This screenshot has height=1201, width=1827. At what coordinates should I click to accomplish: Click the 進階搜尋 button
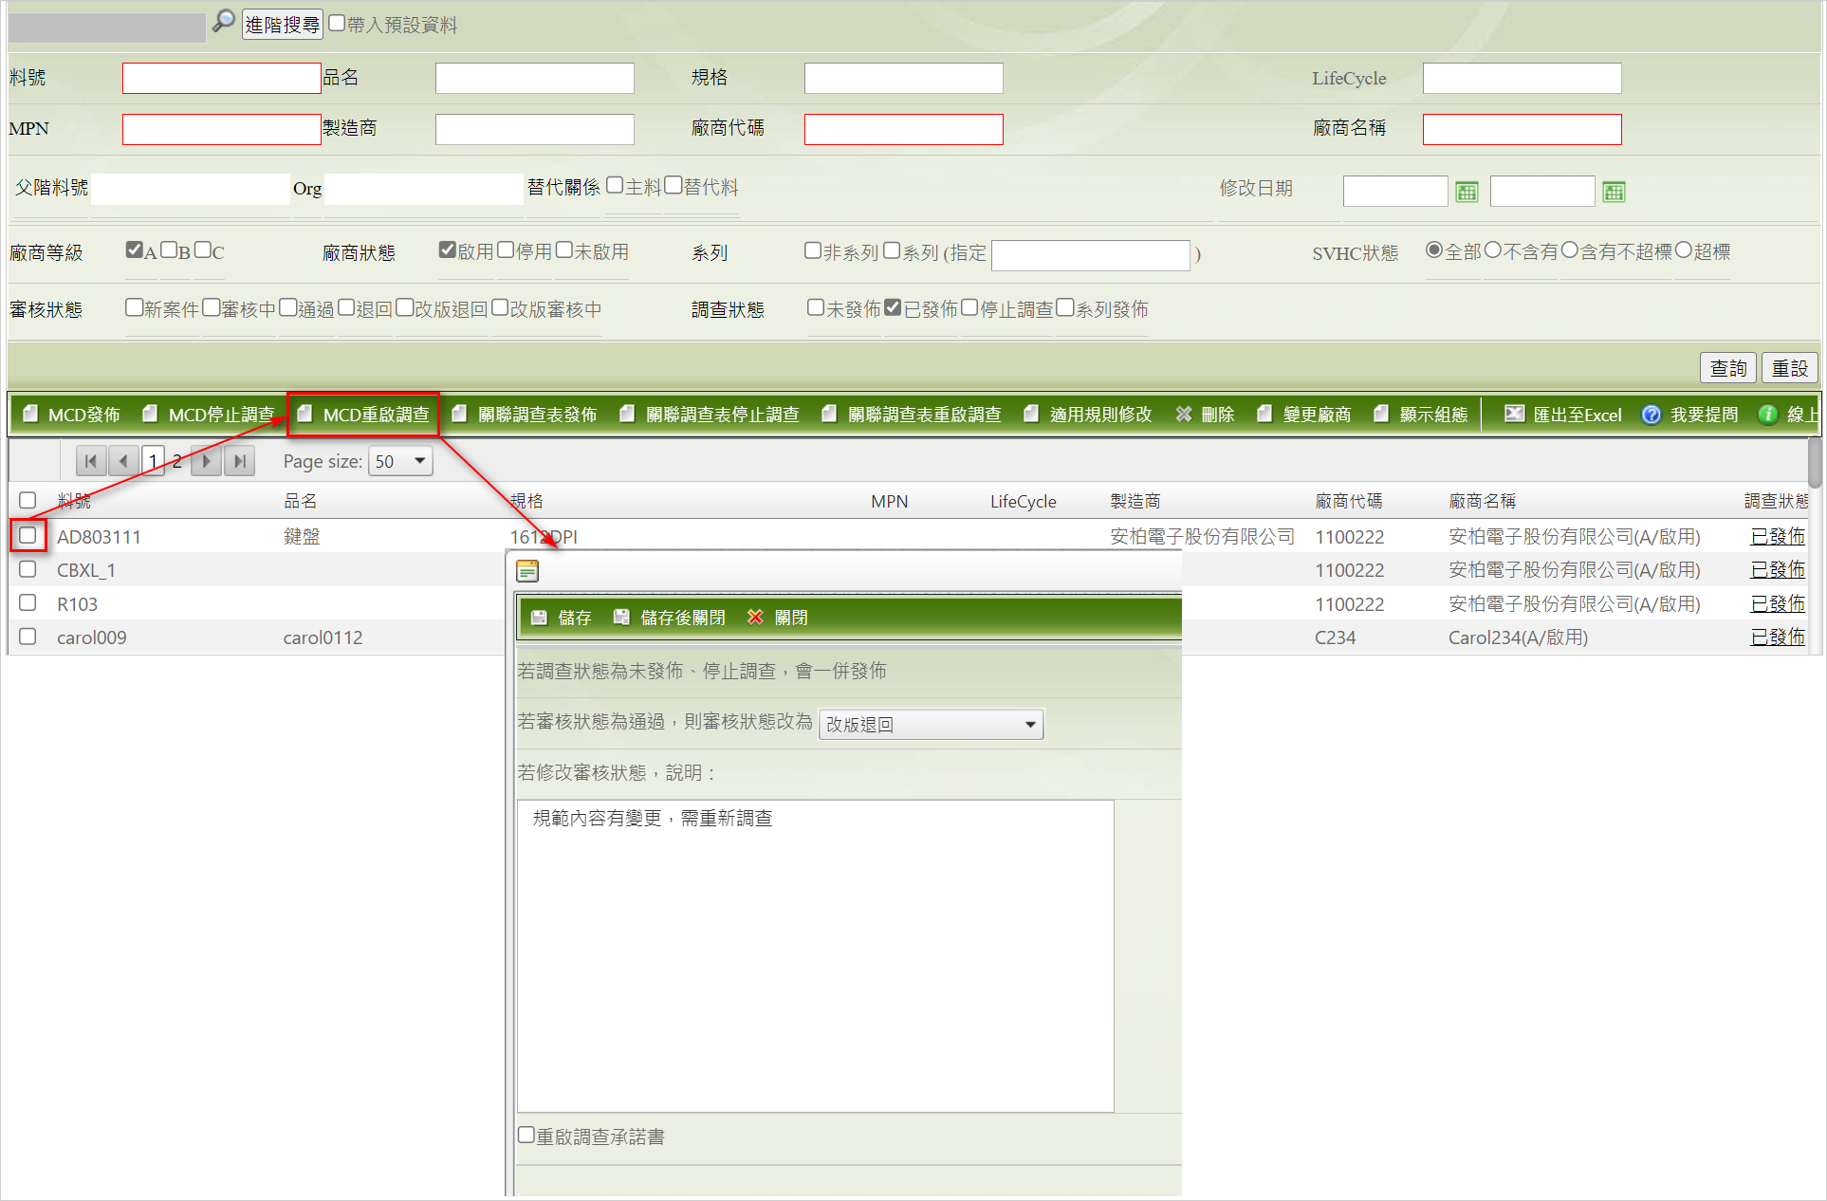283,24
